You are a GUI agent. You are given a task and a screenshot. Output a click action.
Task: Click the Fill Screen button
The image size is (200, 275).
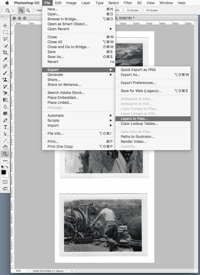click(152, 10)
